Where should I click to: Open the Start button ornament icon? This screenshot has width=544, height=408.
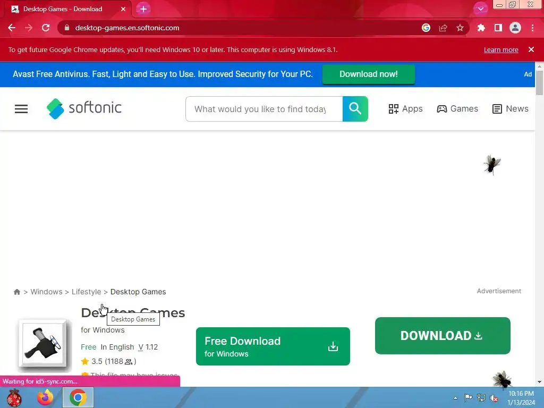[x=14, y=397]
